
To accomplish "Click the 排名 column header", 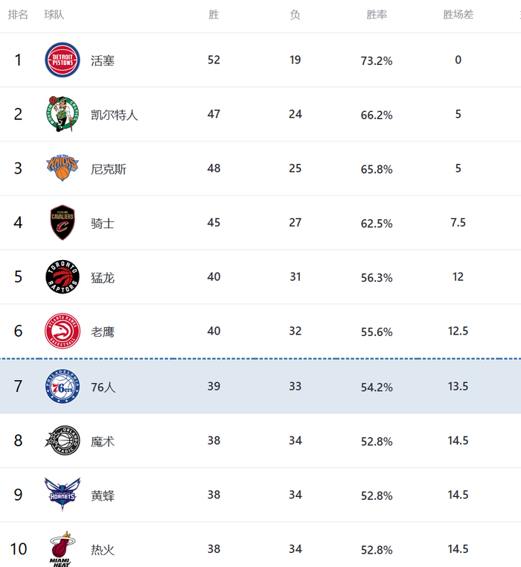I will 18,15.
